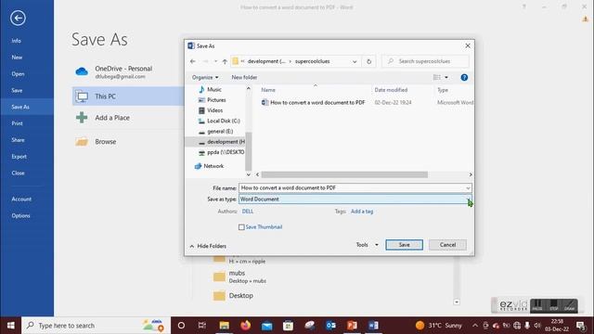Click the taskbar search box
Screen dimensions: 594x334
point(97,326)
